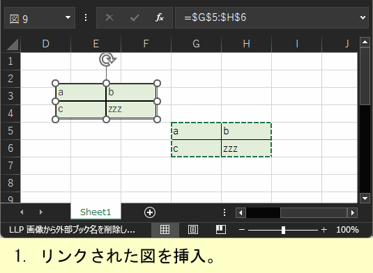The width and height of the screenshot is (373, 273).
Task: Click horizontal scrollbar right arrow
Action: (353, 212)
